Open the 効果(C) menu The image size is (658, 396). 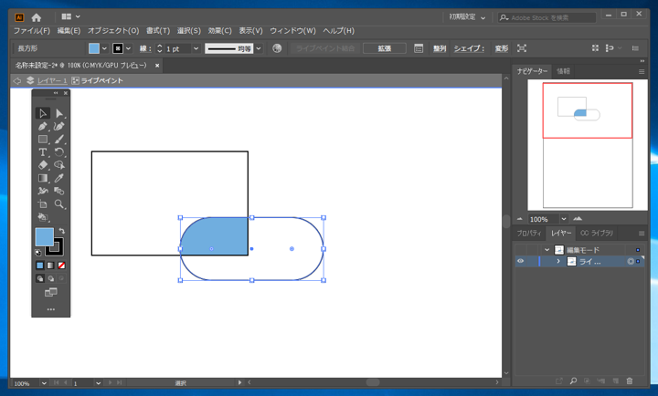[219, 31]
